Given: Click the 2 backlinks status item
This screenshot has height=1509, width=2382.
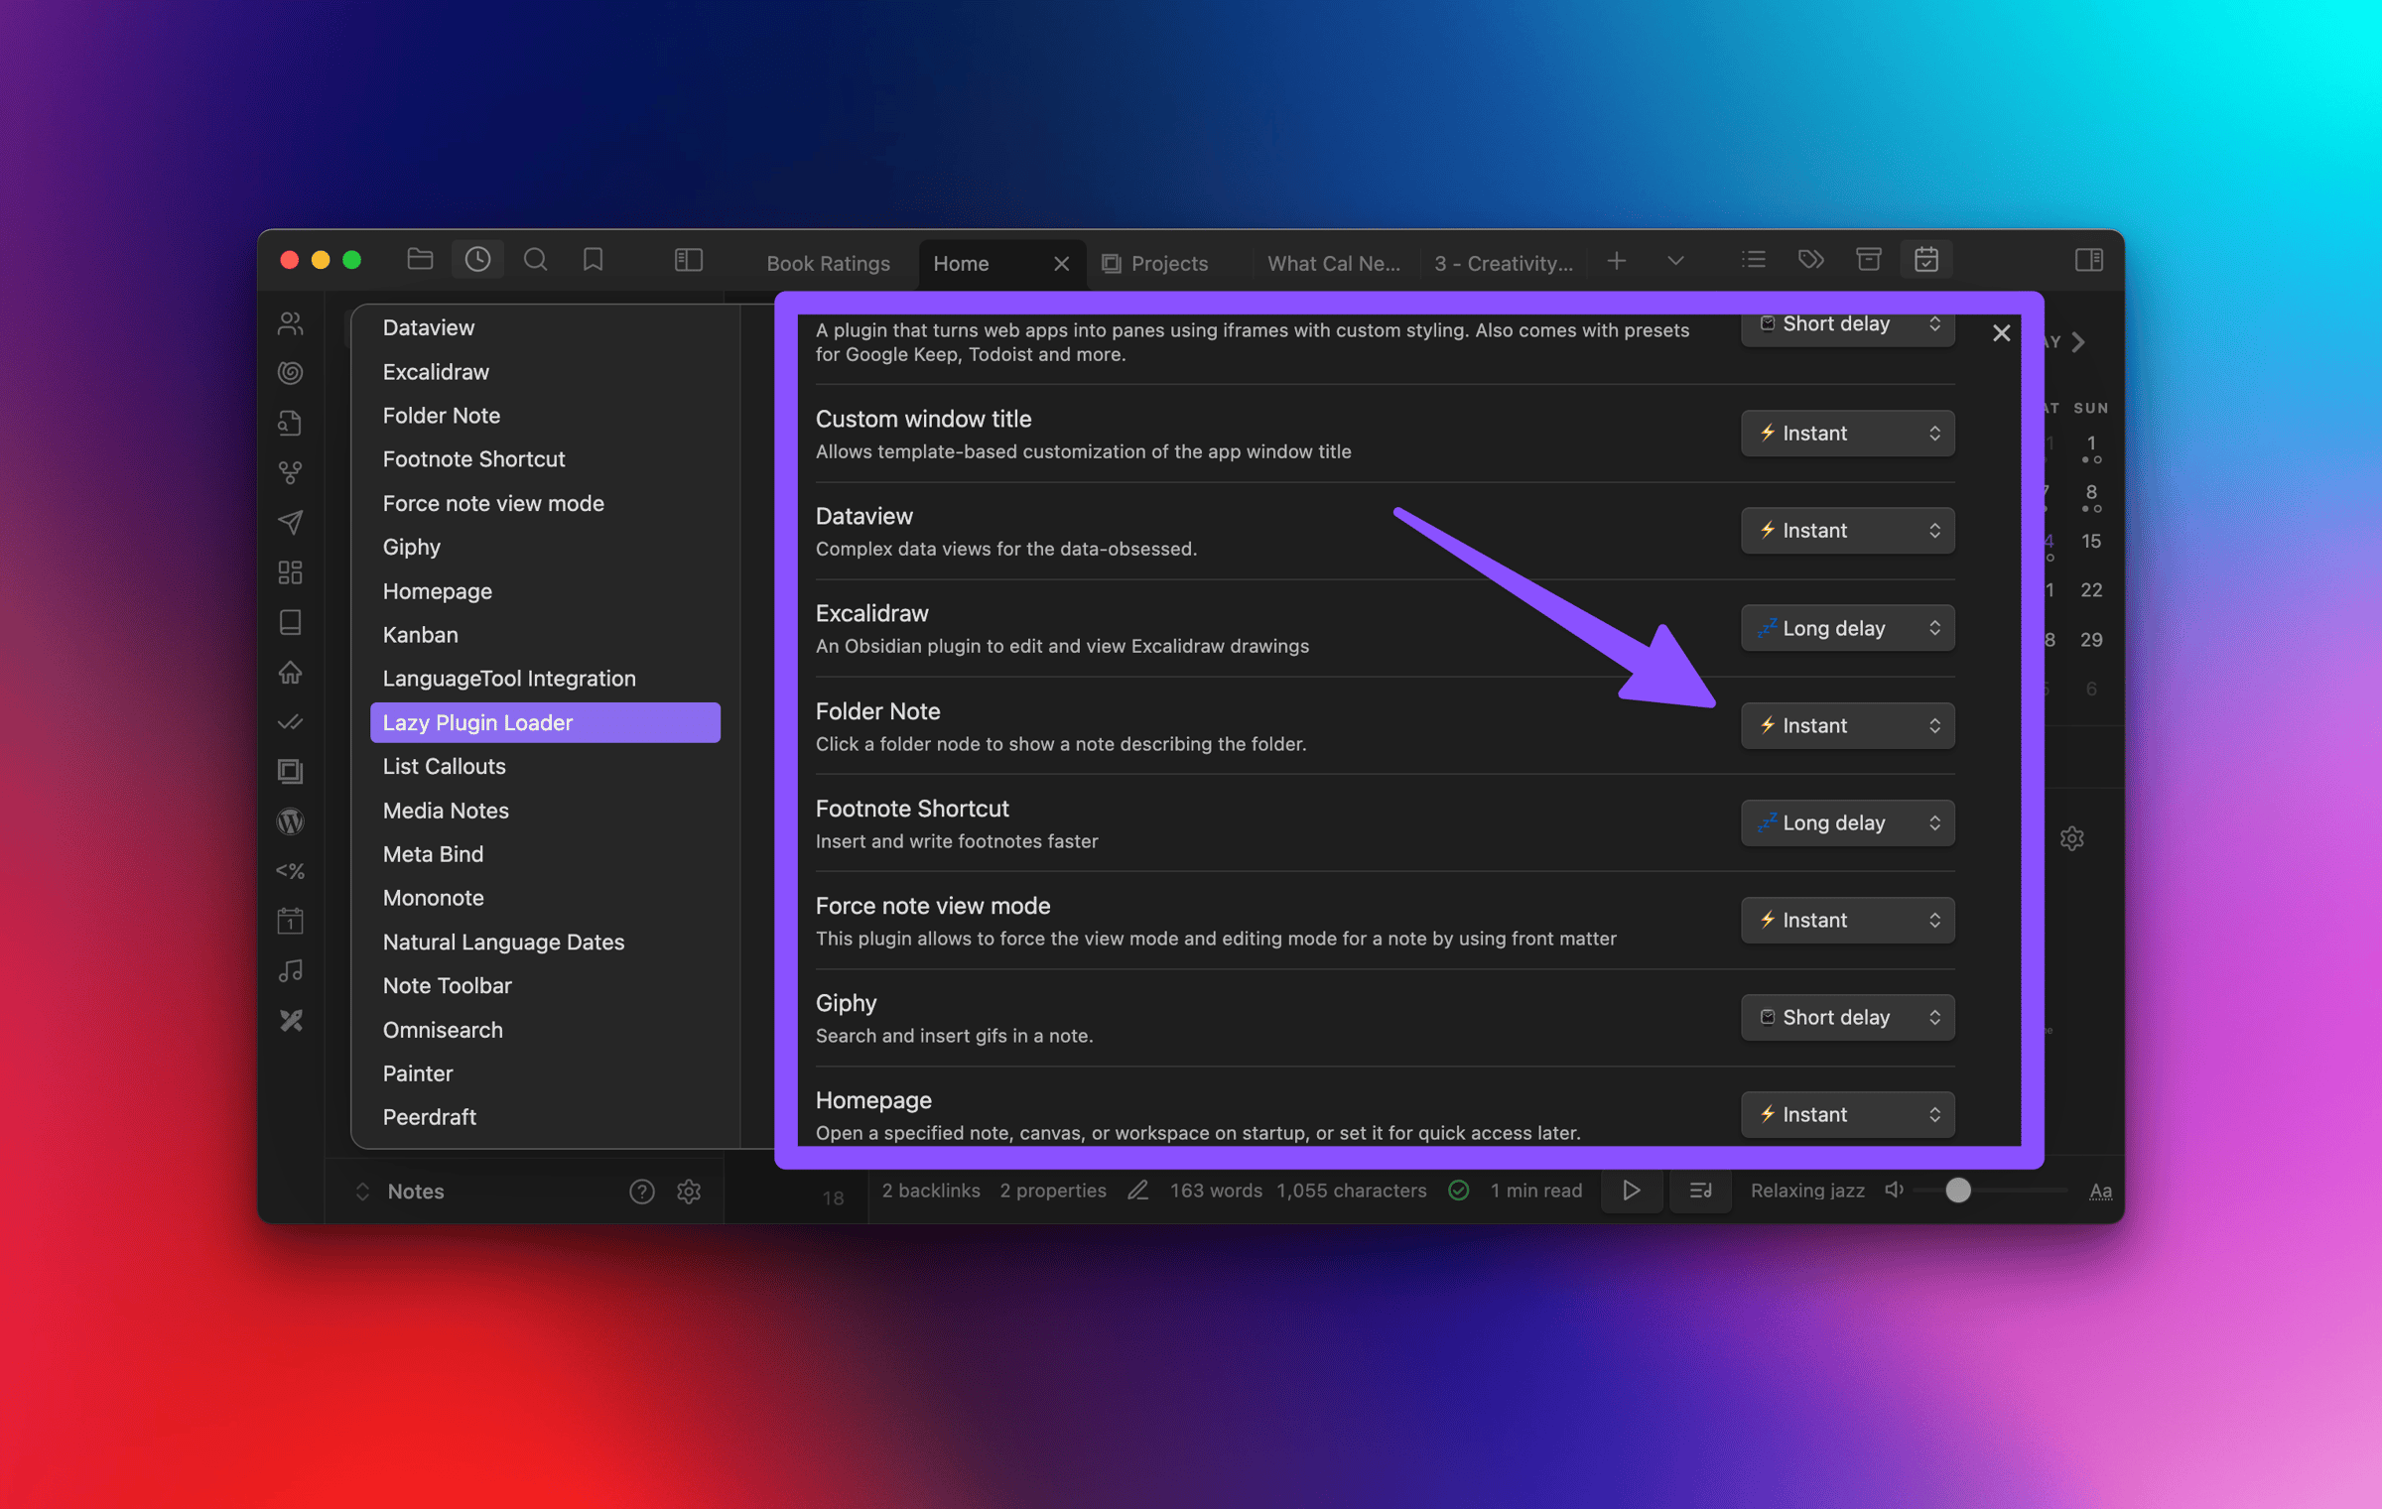Looking at the screenshot, I should [x=930, y=1190].
